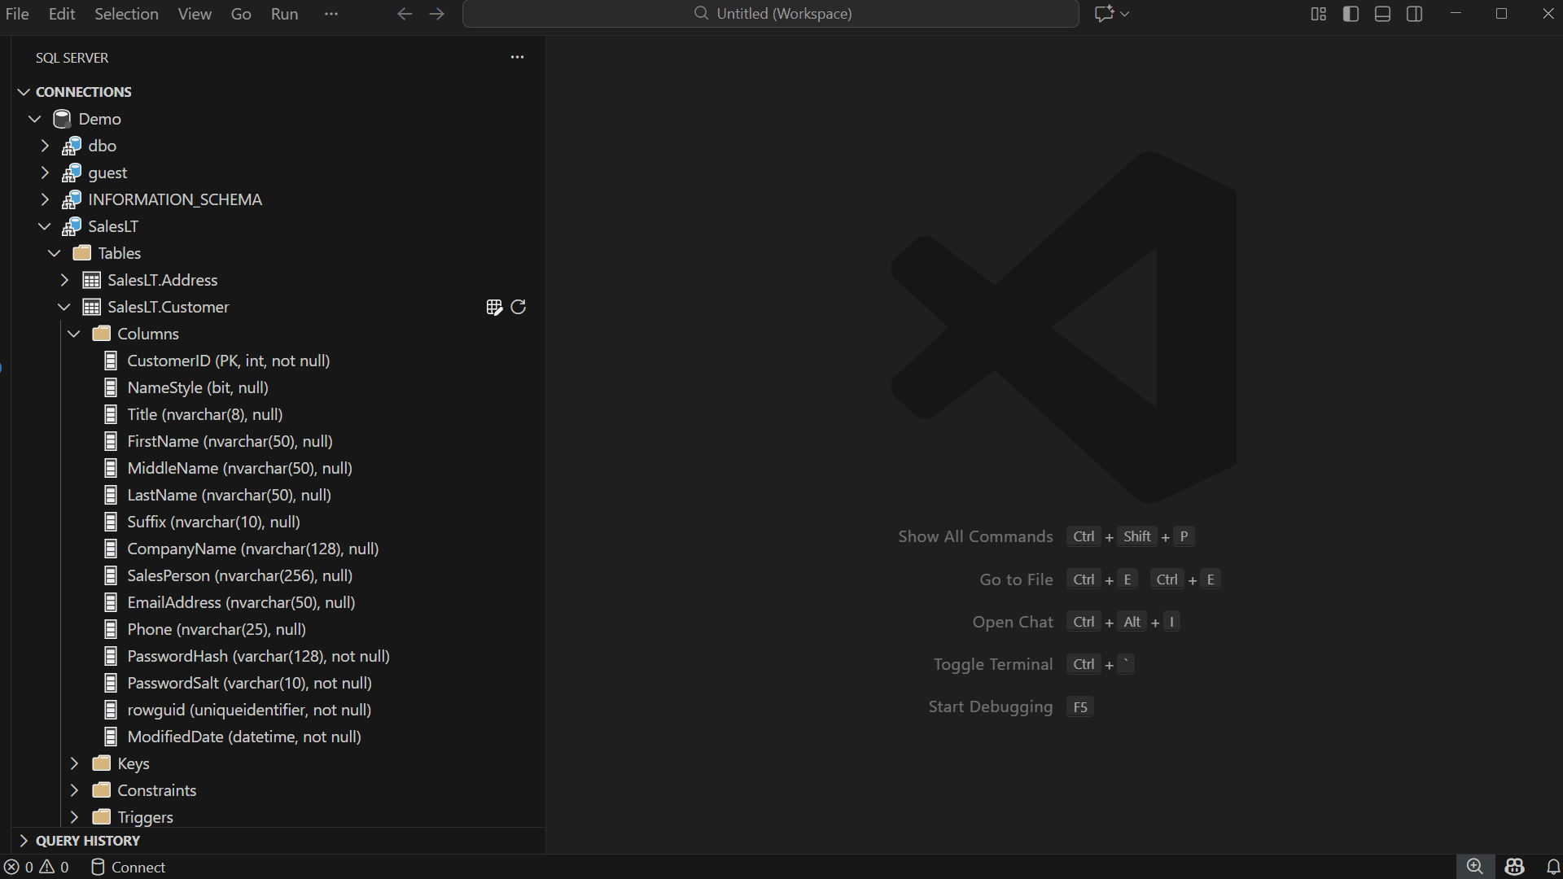Click the Copilot status icon in status bar

[1514, 867]
